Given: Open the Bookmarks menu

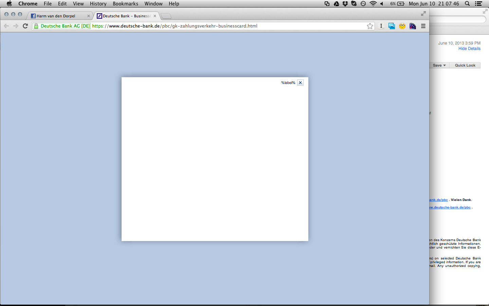Looking at the screenshot, I should click(x=125, y=4).
